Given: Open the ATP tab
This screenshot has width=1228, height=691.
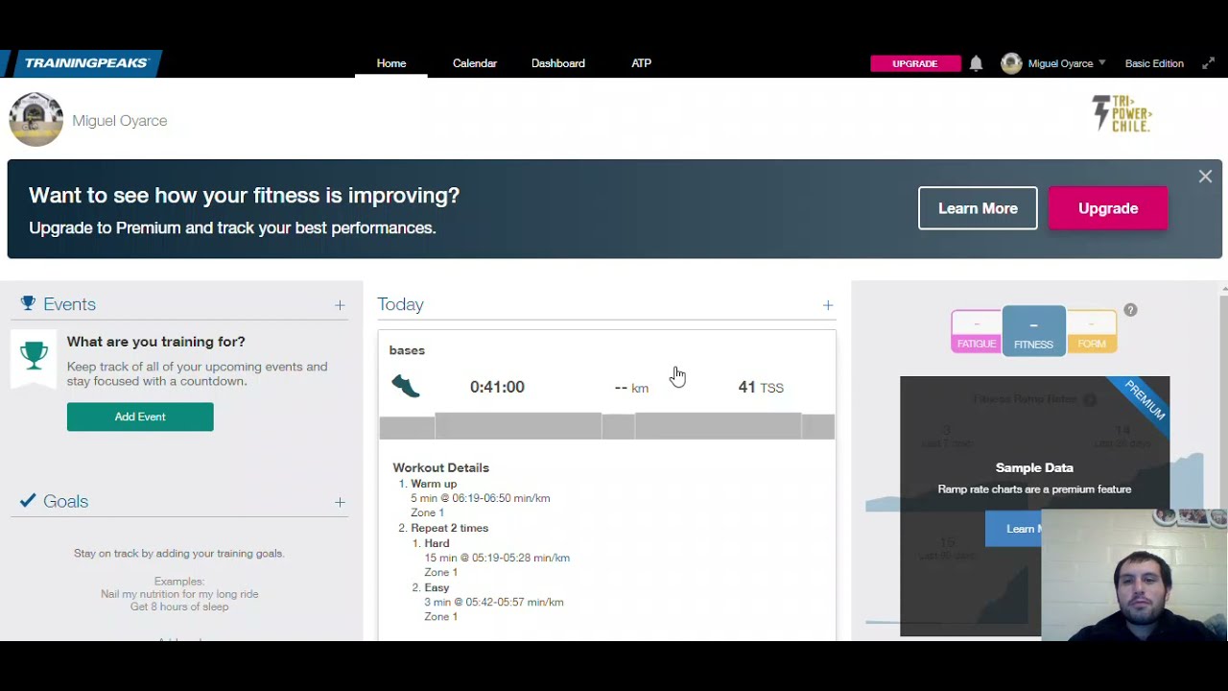Looking at the screenshot, I should click(642, 63).
